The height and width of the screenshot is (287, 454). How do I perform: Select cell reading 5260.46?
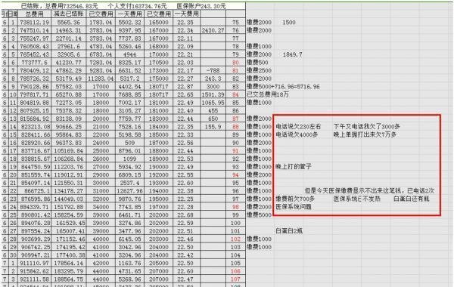point(129,47)
